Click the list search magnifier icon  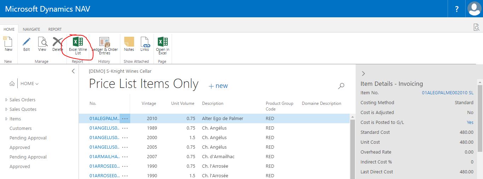pos(341,86)
